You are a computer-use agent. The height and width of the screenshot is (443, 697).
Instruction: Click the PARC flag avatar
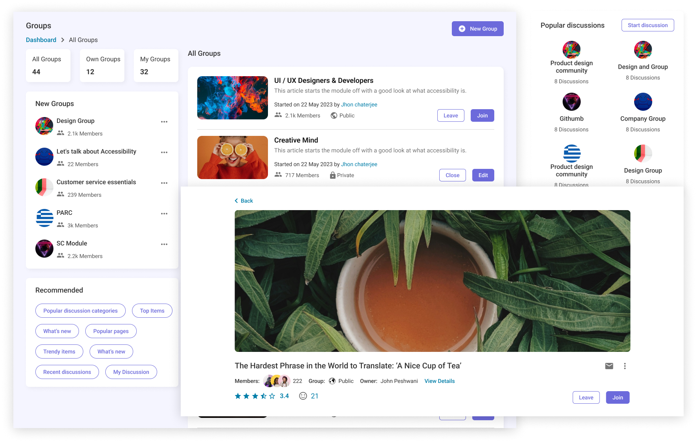(44, 218)
